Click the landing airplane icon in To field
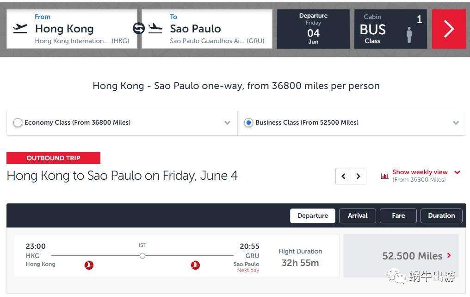This screenshot has width=470, height=297. [155, 29]
